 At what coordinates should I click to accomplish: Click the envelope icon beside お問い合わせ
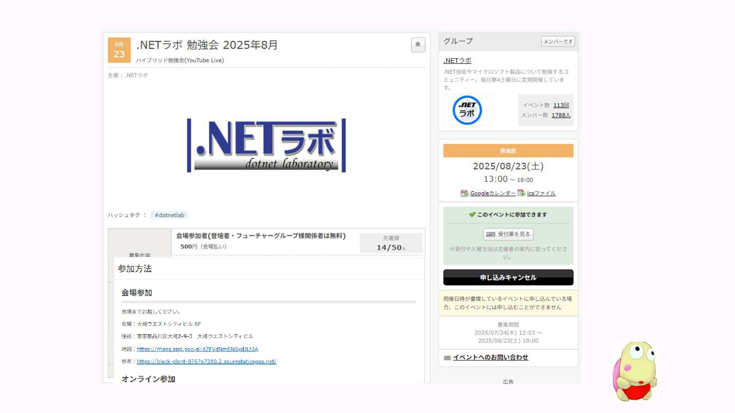click(447, 358)
